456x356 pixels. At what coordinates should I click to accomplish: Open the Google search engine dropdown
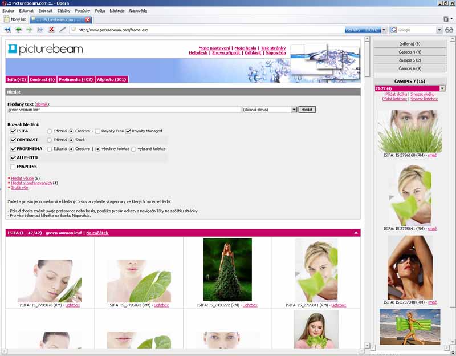[394, 30]
